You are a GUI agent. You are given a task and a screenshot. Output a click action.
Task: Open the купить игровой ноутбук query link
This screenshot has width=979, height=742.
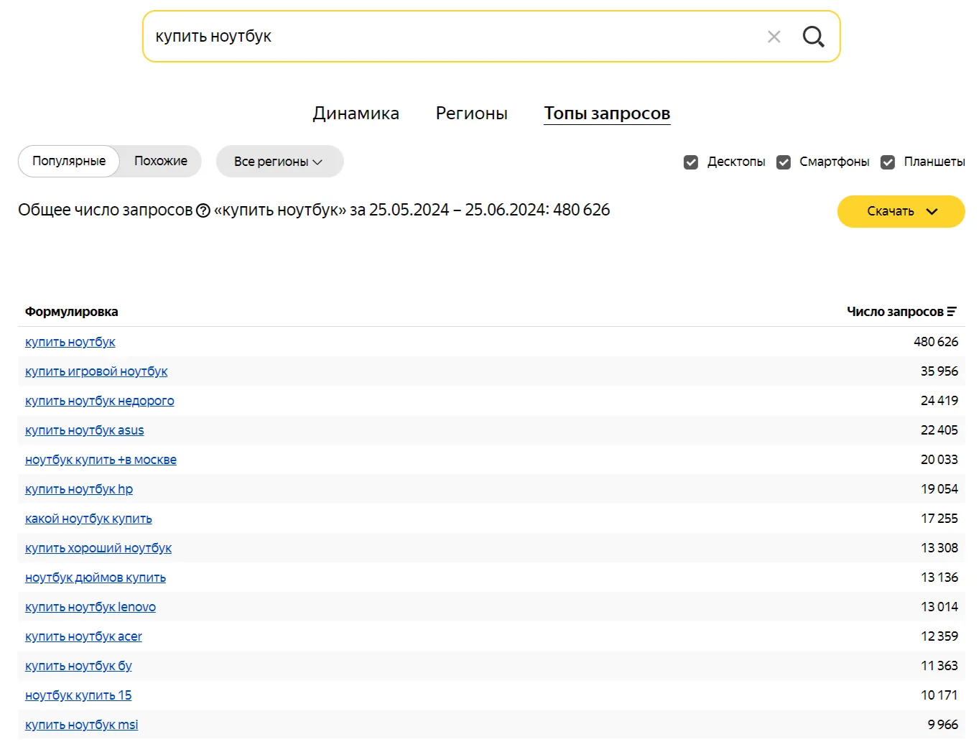coord(96,371)
